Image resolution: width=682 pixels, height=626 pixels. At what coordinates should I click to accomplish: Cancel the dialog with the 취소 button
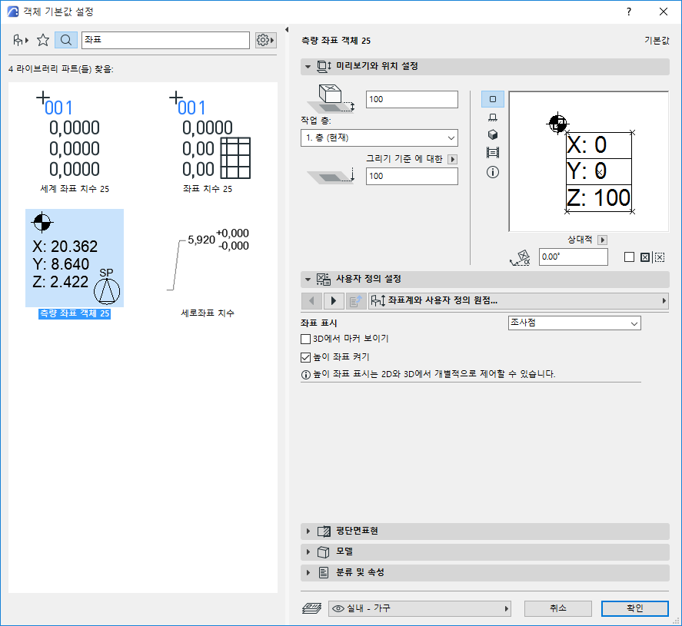[558, 608]
